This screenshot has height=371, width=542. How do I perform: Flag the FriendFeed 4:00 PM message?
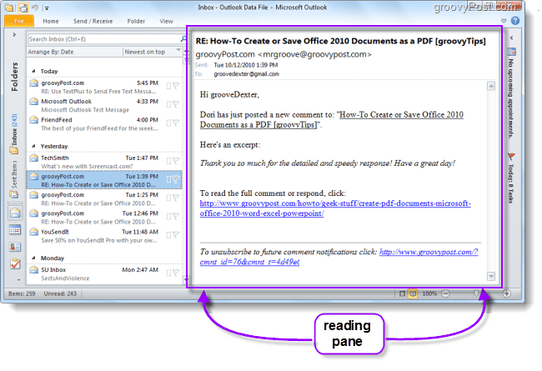tap(176, 123)
